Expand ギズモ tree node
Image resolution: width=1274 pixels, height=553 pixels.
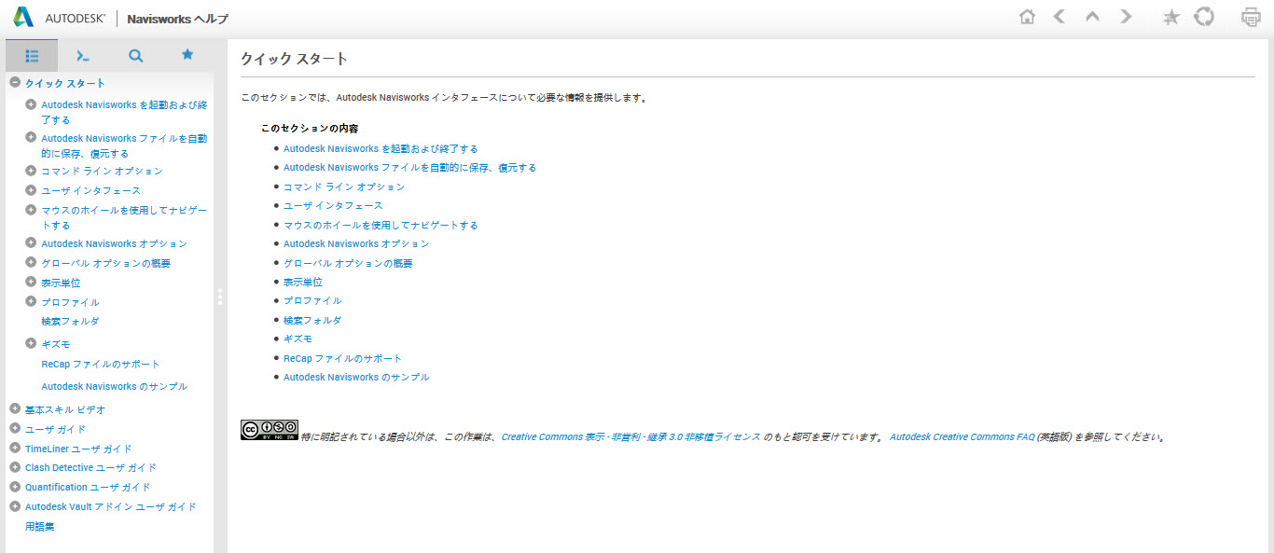point(31,343)
